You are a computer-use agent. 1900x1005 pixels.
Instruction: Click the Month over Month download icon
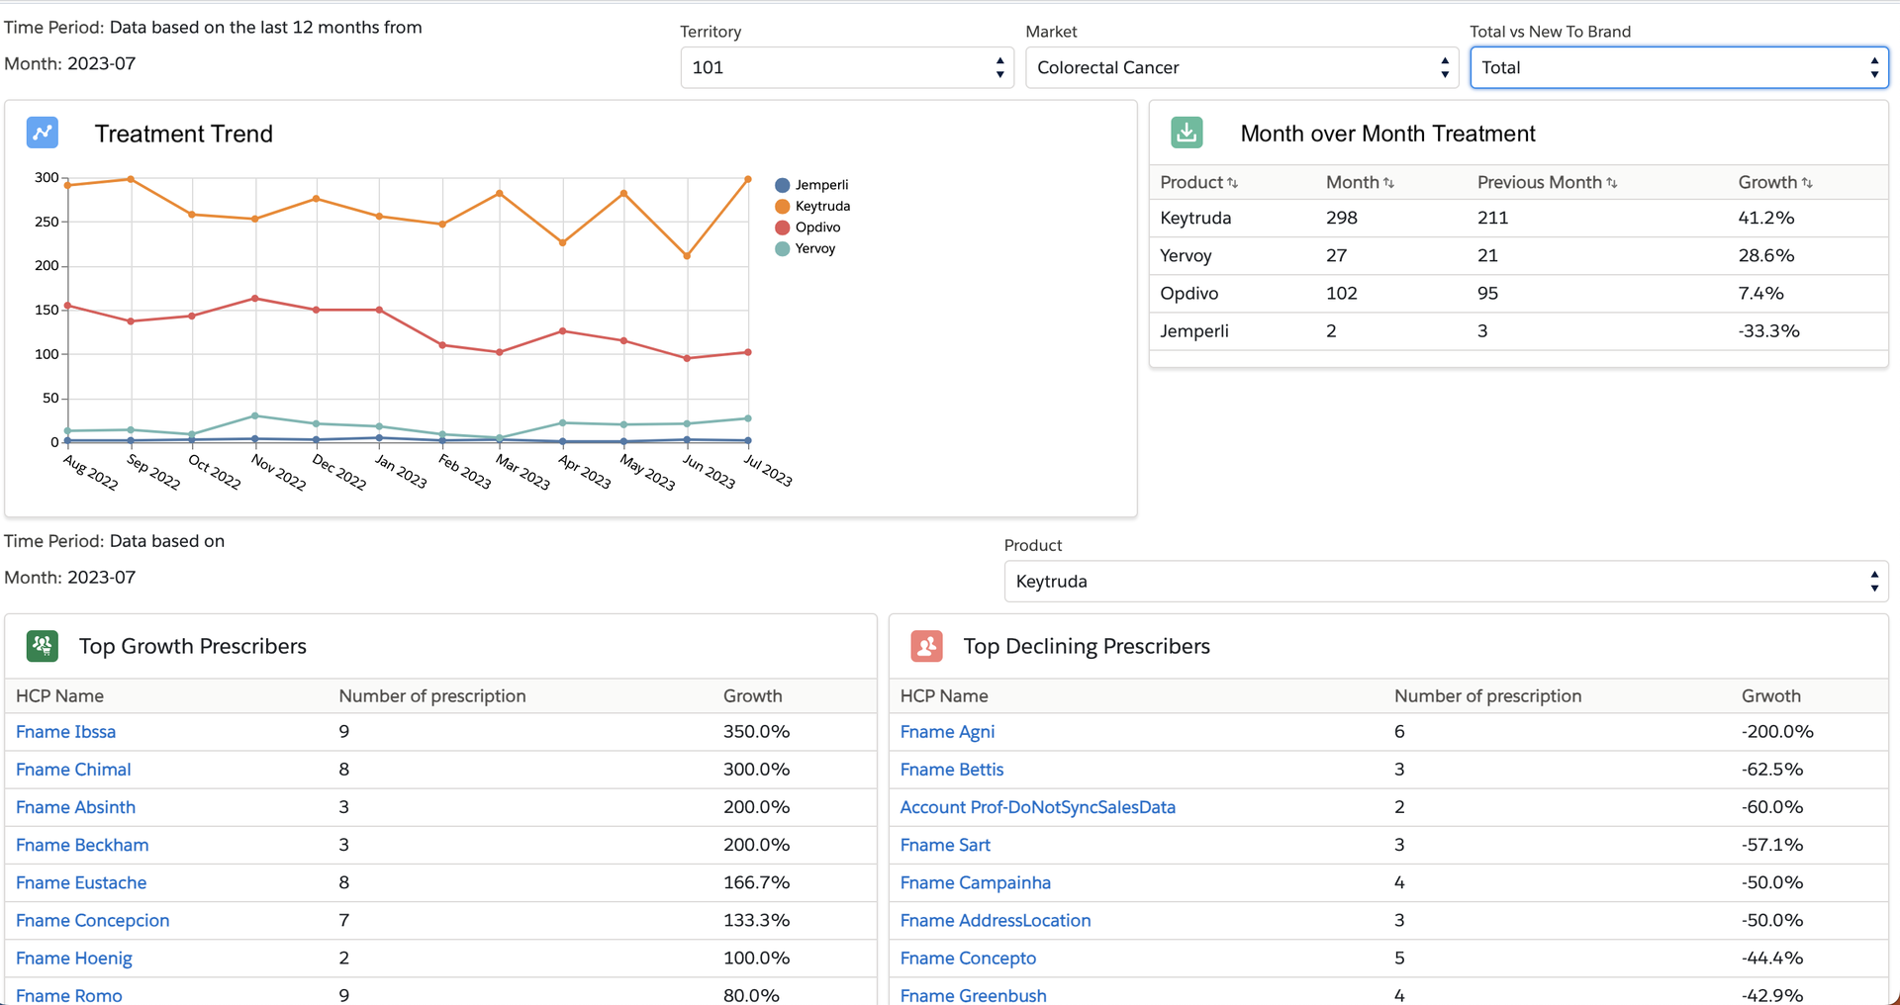point(1187,133)
